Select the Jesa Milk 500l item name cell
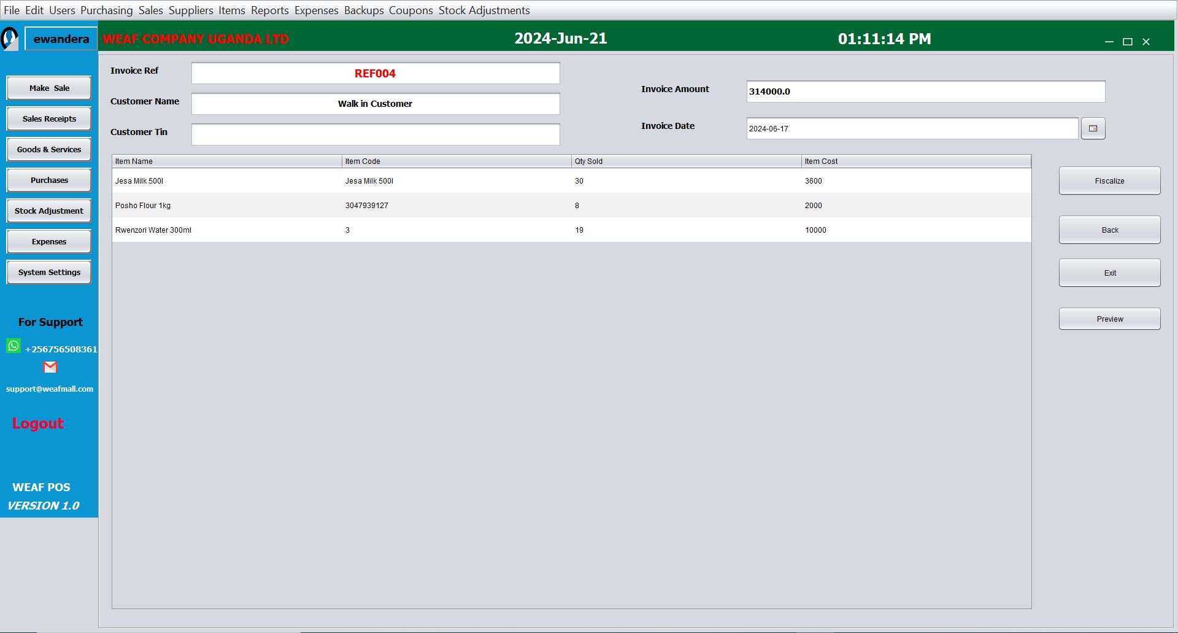Image resolution: width=1178 pixels, height=633 pixels. tap(227, 181)
